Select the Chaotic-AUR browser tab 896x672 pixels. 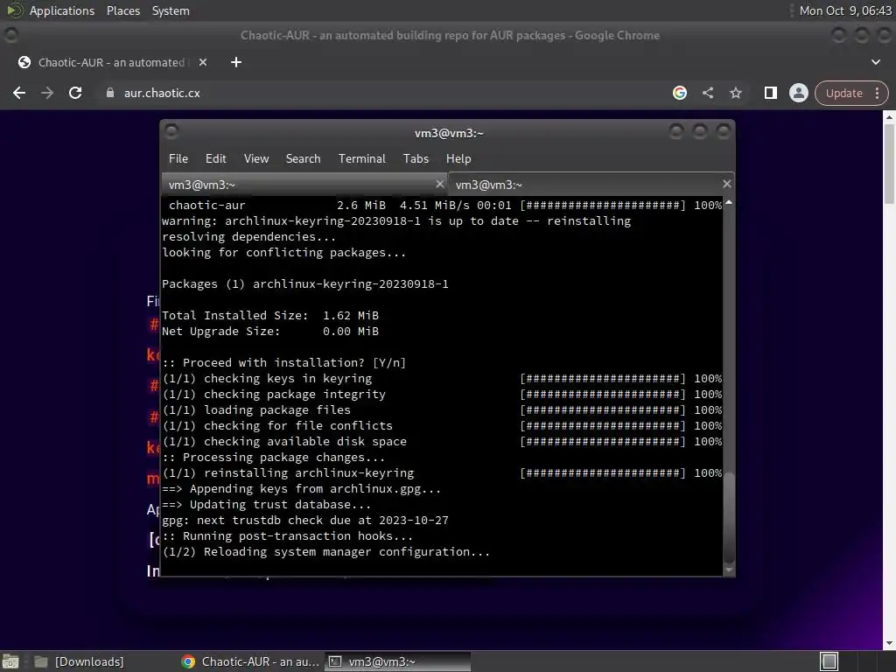(x=112, y=62)
